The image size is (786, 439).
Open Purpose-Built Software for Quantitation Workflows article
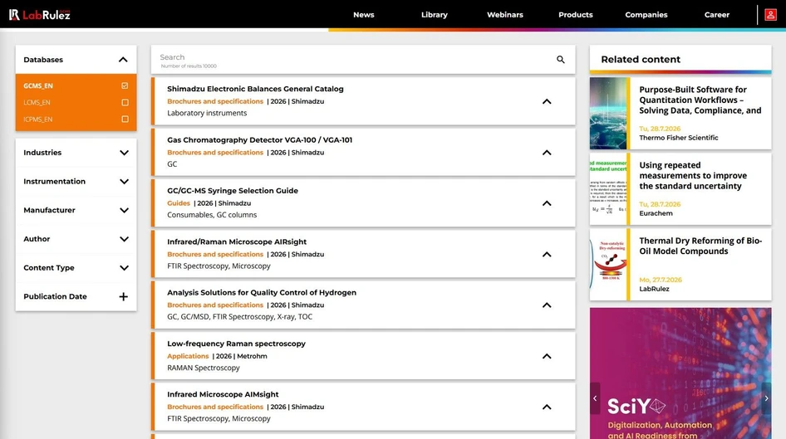pos(700,100)
